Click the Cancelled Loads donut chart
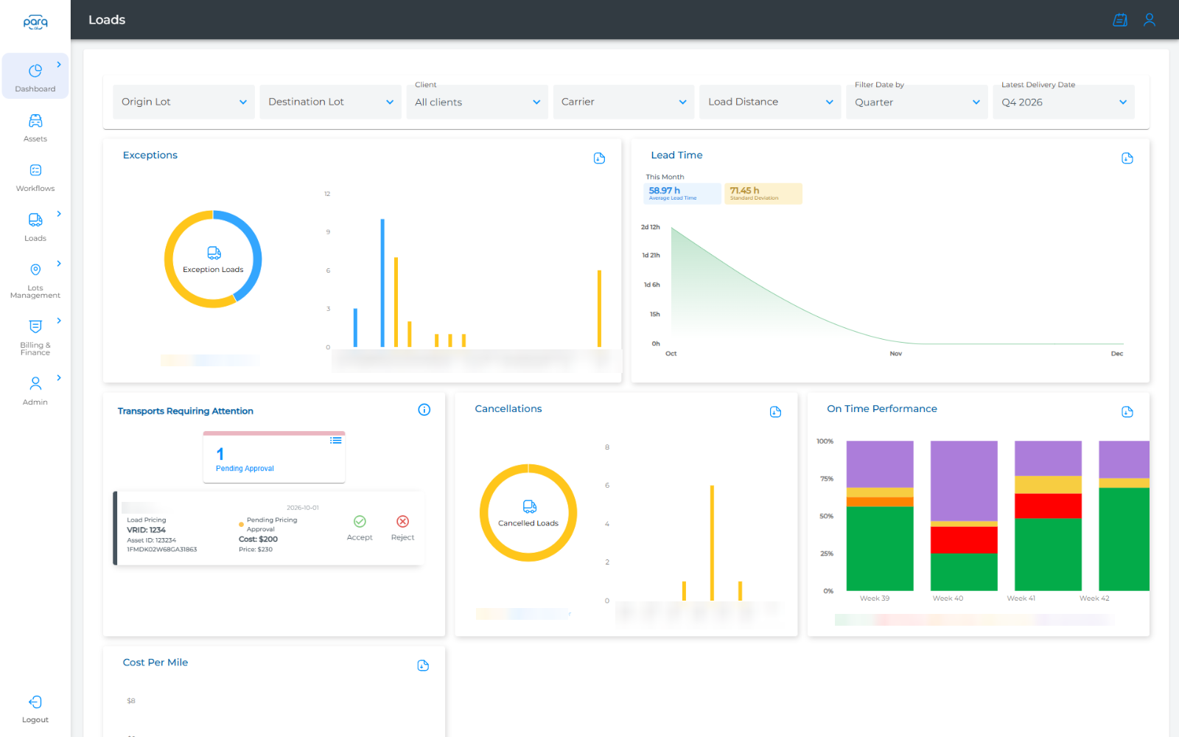The width and height of the screenshot is (1179, 737). point(528,513)
